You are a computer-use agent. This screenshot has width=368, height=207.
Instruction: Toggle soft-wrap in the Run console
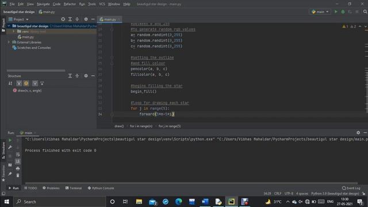click(x=18, y=155)
